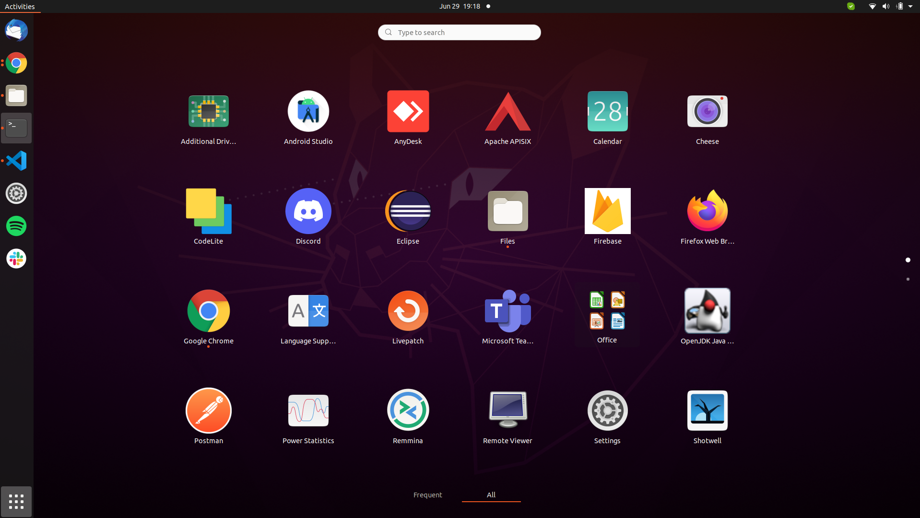920x518 pixels.
Task: Launch Remote Viewer
Action: coord(507,418)
